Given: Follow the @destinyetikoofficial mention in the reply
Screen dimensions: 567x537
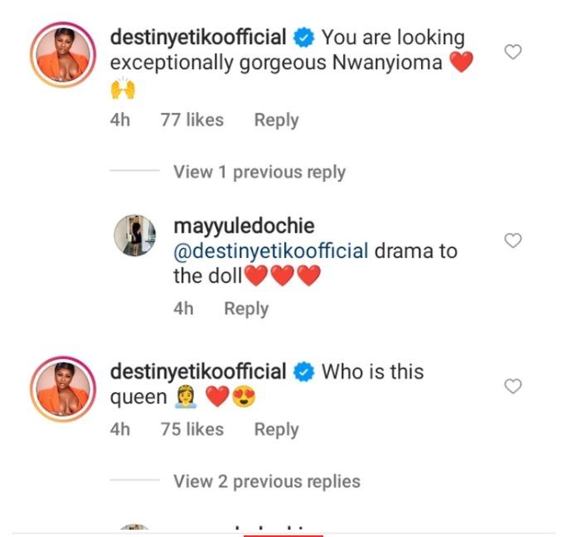Looking at the screenshot, I should (270, 251).
